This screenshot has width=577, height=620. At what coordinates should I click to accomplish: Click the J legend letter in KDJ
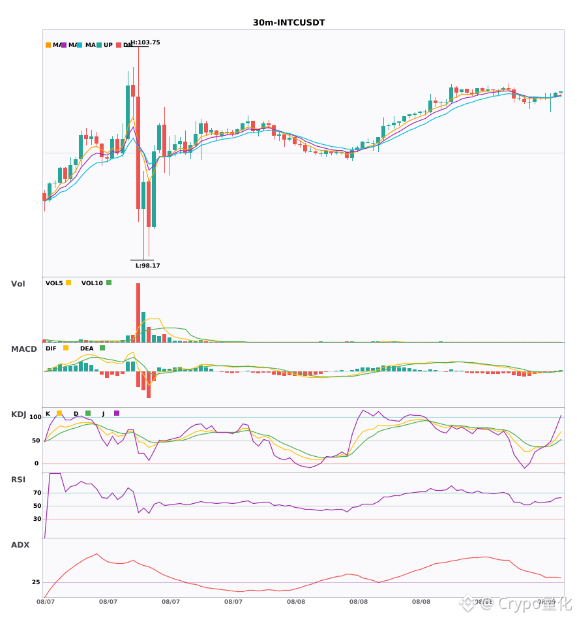point(103,414)
